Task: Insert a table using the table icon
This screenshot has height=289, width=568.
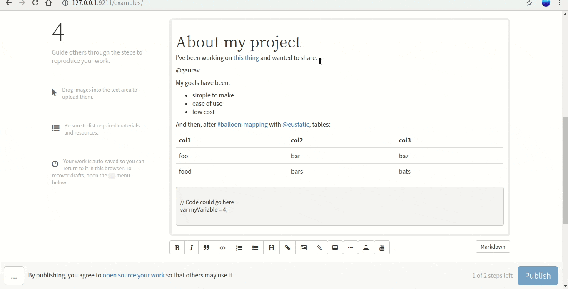Action: coord(335,248)
